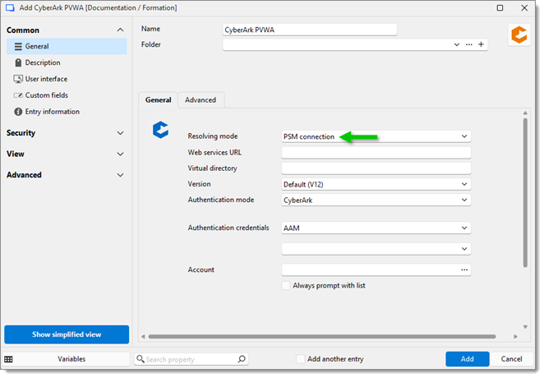Click the Account field ellipsis button
Viewport: 544px width, 378px height.
click(464, 270)
